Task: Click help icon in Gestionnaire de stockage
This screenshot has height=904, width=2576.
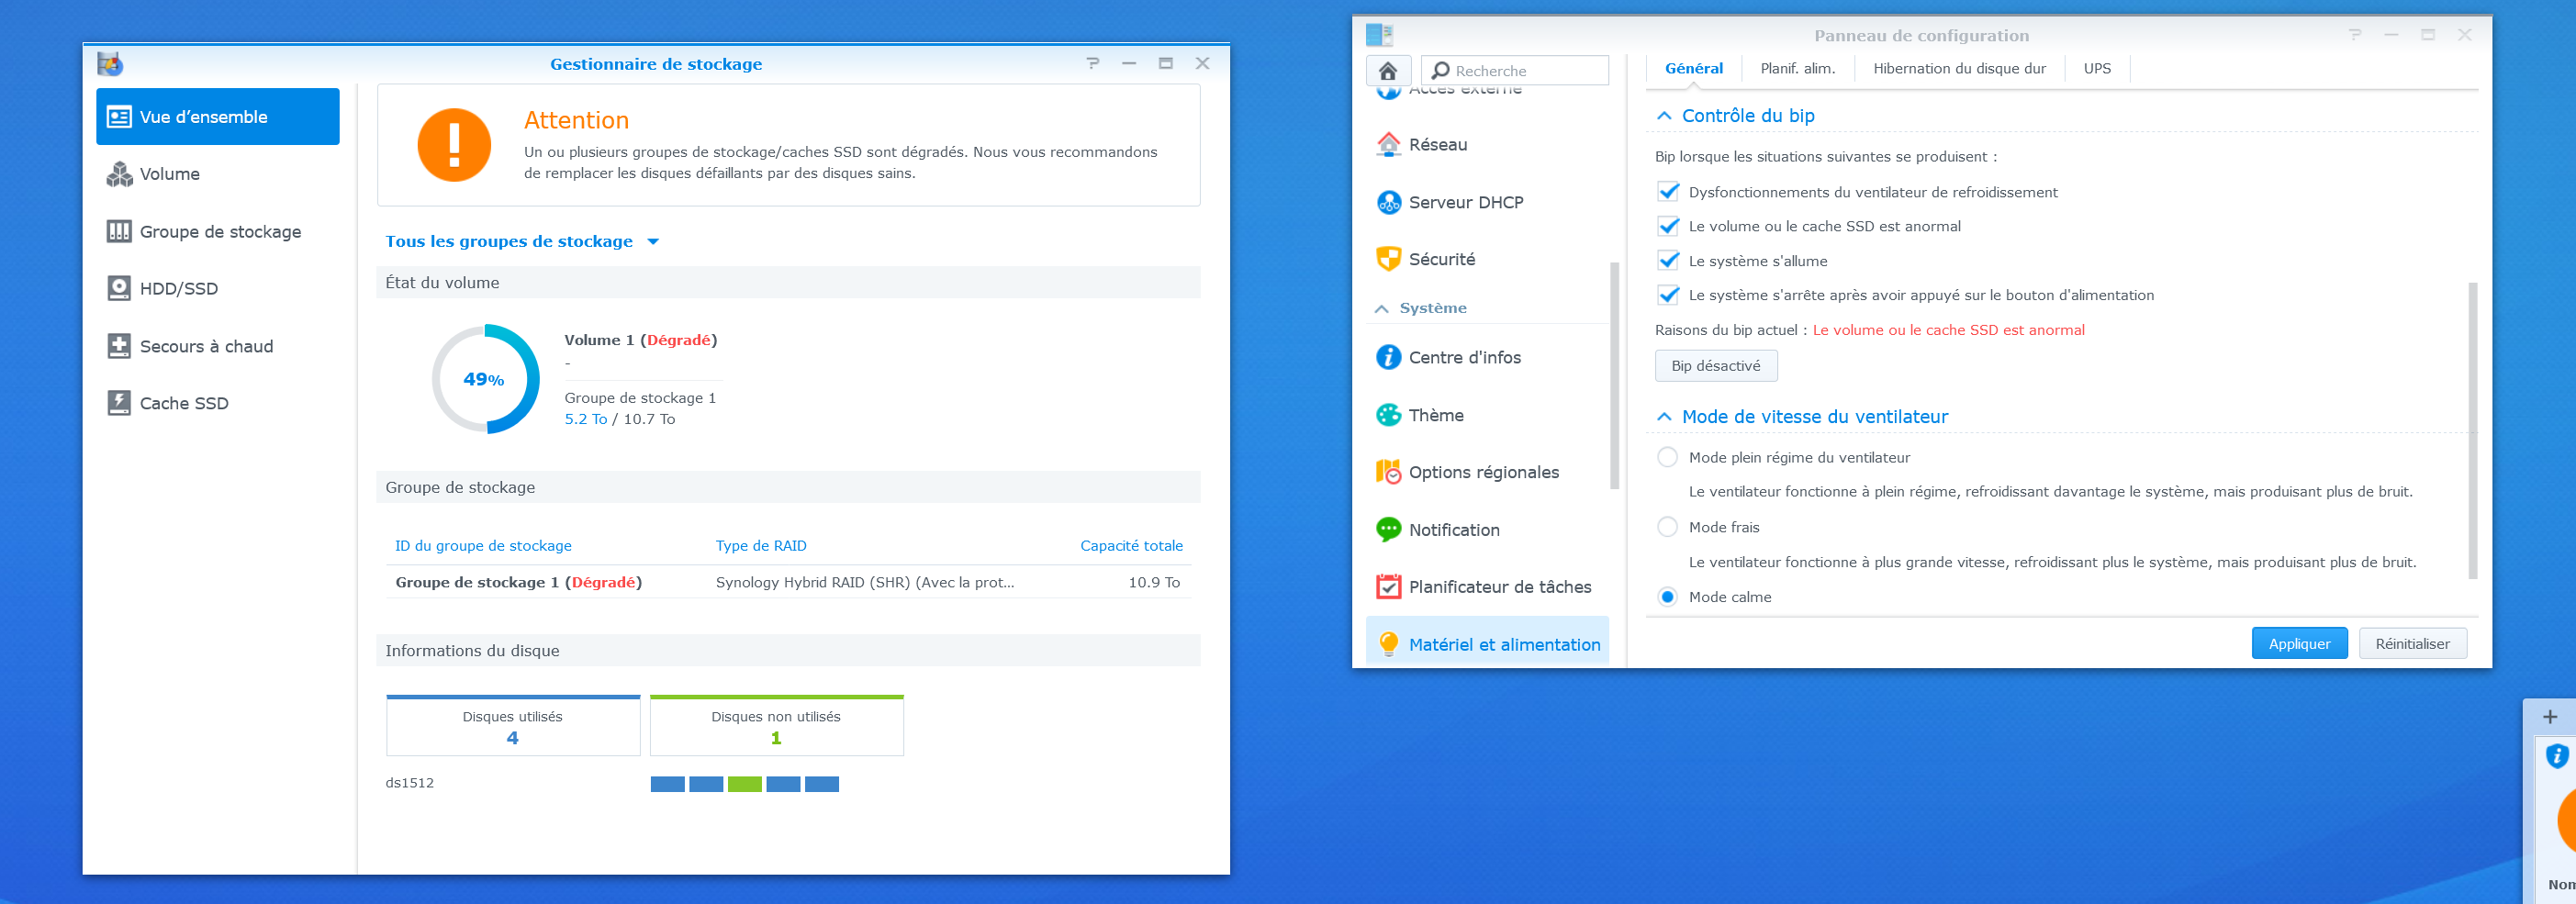Action: 1093,63
